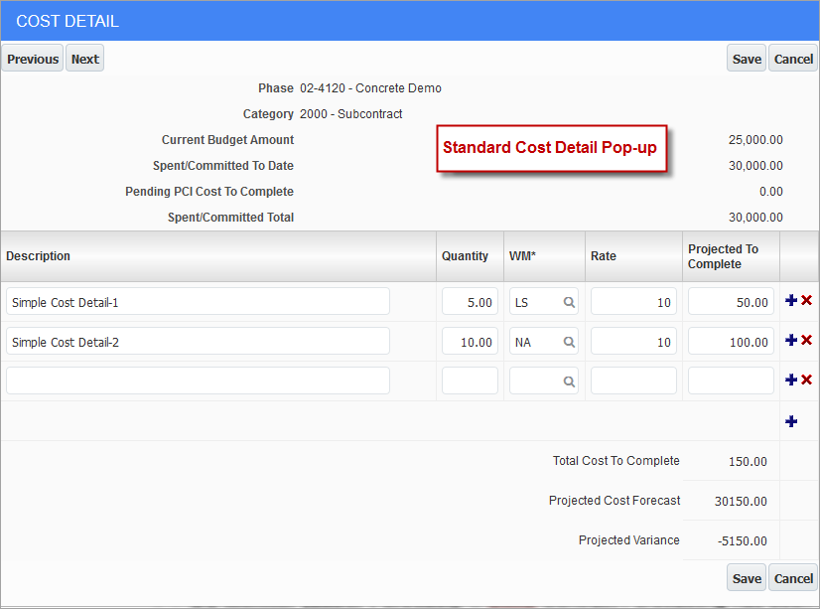Click the top Cancel button
The height and width of the screenshot is (609, 820).
point(793,59)
